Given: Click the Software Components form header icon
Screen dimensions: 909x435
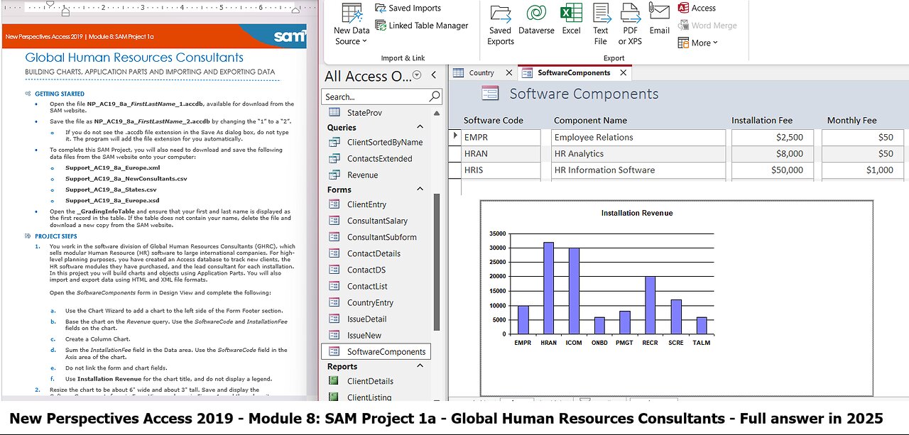Looking at the screenshot, I should tap(490, 94).
